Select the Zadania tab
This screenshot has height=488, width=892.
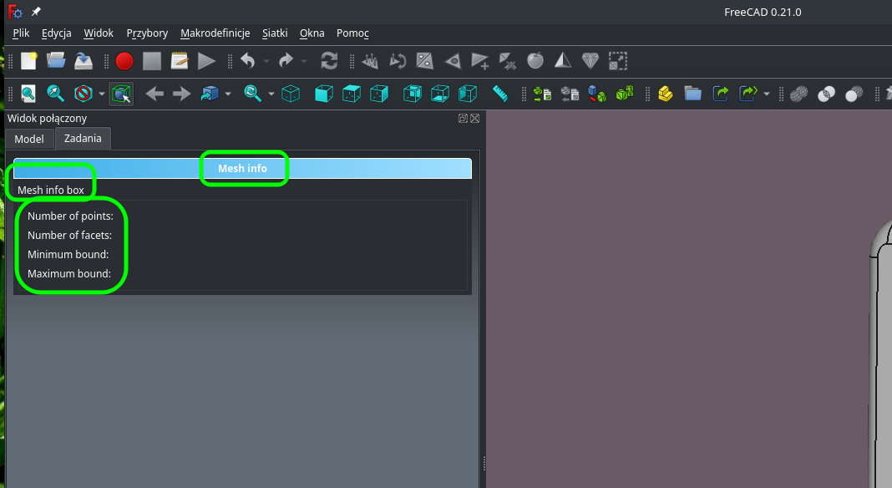click(83, 139)
